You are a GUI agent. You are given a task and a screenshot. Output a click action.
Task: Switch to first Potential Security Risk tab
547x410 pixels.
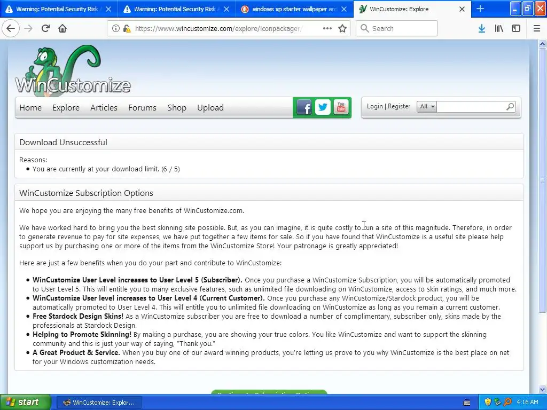click(59, 9)
